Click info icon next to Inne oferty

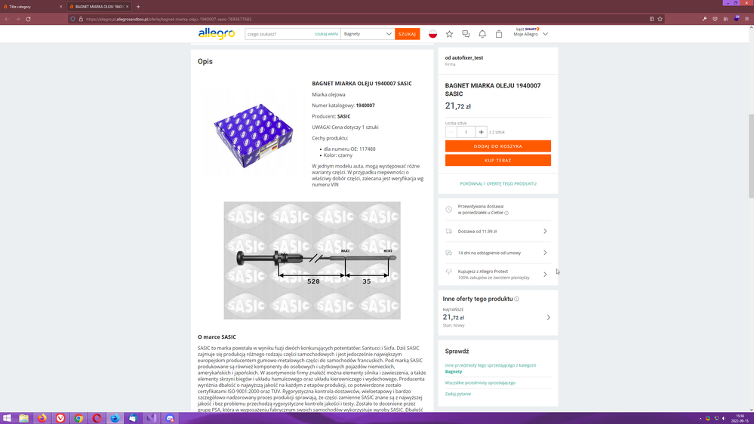tap(517, 299)
